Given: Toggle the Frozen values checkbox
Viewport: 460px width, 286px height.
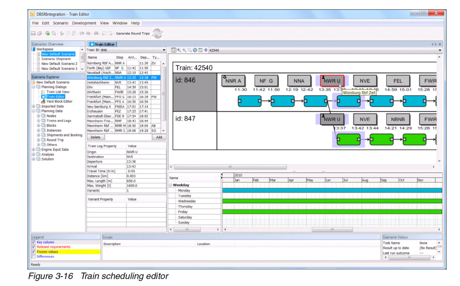Looking at the screenshot, I should point(34,252).
